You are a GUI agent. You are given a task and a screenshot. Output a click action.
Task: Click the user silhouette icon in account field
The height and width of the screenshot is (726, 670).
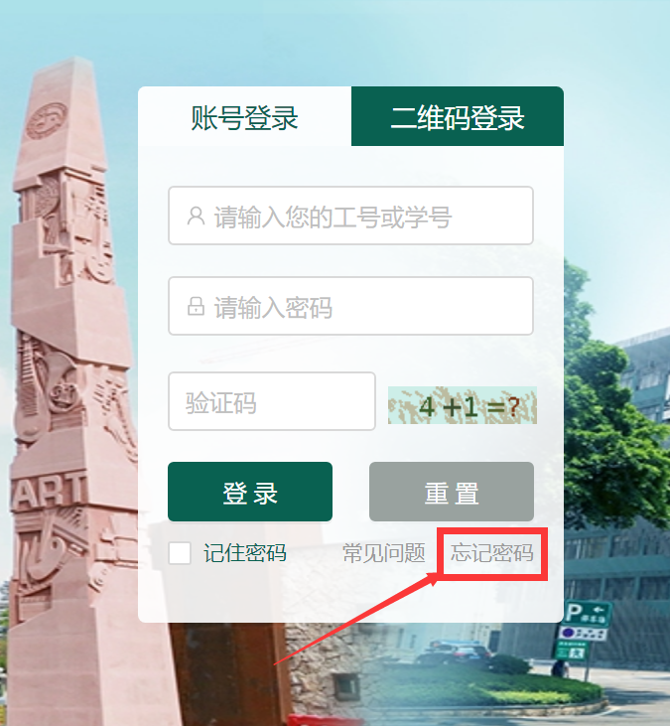196,216
